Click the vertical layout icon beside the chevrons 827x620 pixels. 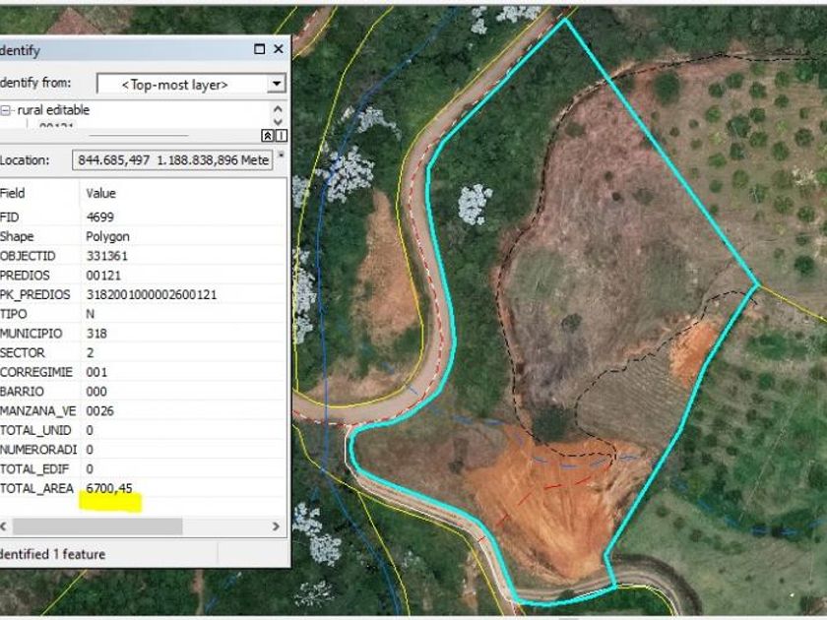(281, 135)
